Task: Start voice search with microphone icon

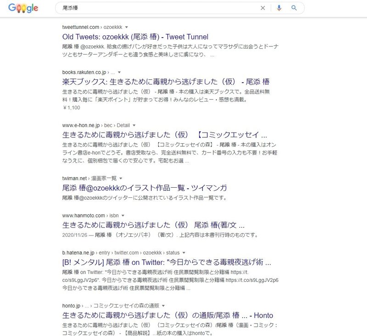Action: point(279,8)
